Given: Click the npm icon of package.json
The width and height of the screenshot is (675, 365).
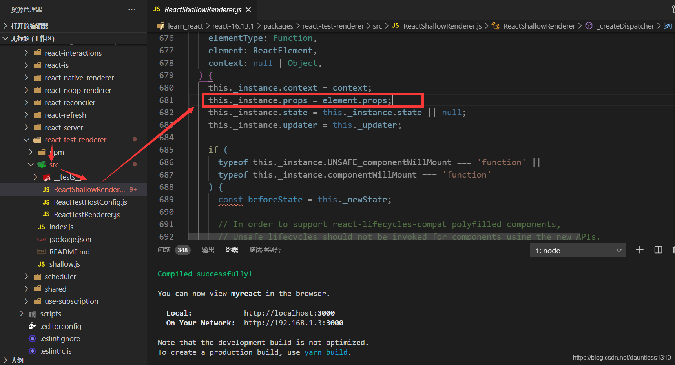Looking at the screenshot, I should [41, 239].
